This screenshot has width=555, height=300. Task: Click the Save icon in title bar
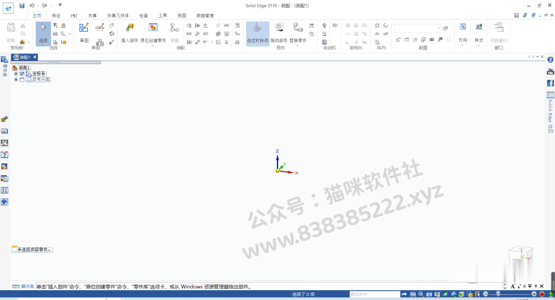[22, 6]
